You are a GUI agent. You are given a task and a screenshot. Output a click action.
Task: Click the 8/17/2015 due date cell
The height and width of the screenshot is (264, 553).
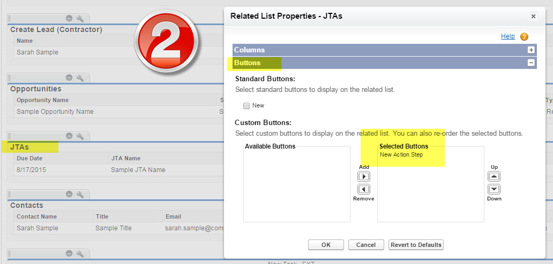point(31,170)
